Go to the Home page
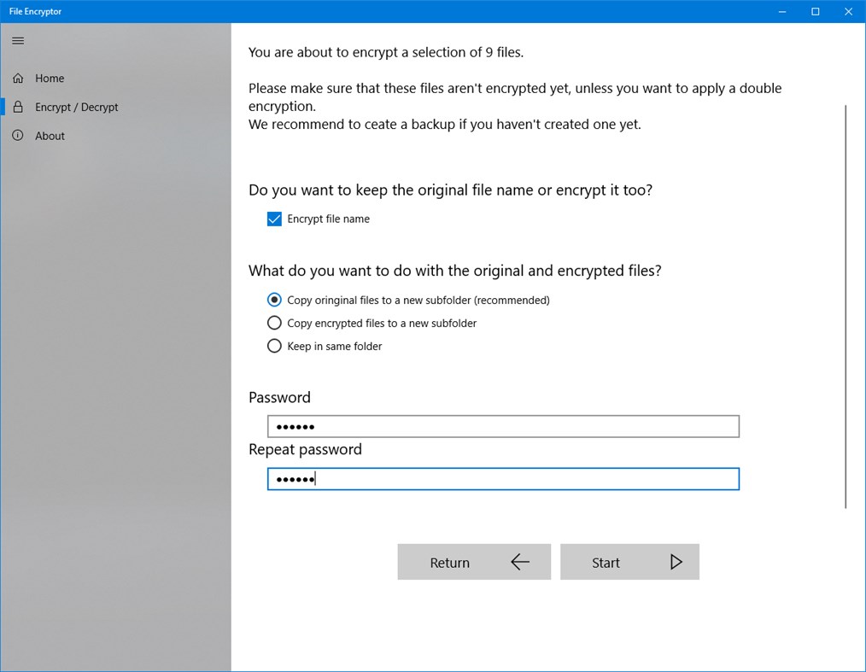Viewport: 866px width, 672px height. (50, 78)
